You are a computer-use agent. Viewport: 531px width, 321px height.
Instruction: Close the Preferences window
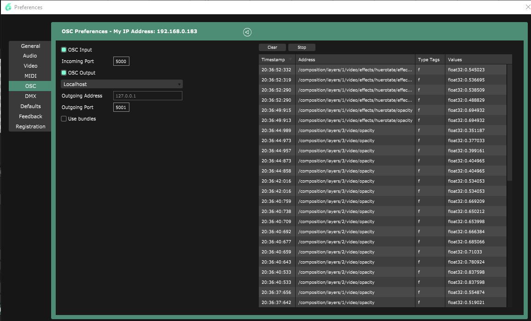pyautogui.click(x=527, y=7)
